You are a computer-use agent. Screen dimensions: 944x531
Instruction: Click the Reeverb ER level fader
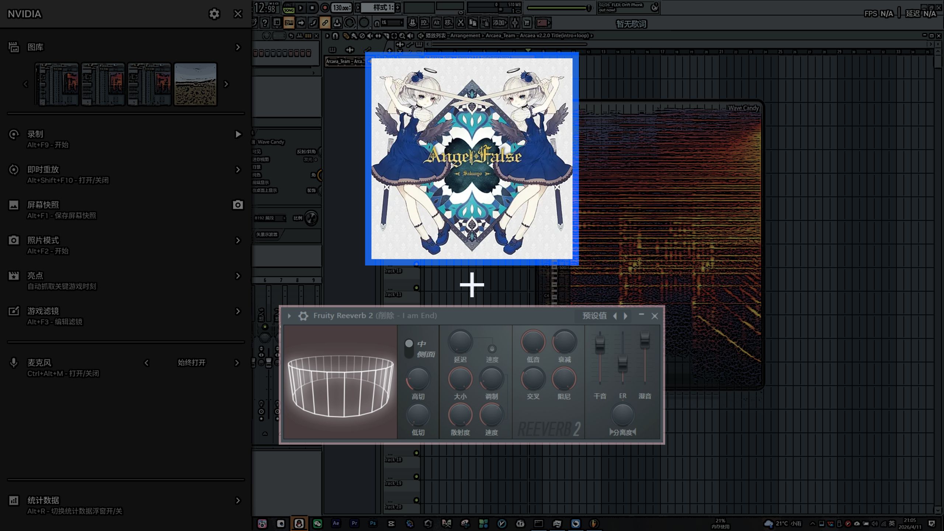(x=622, y=364)
